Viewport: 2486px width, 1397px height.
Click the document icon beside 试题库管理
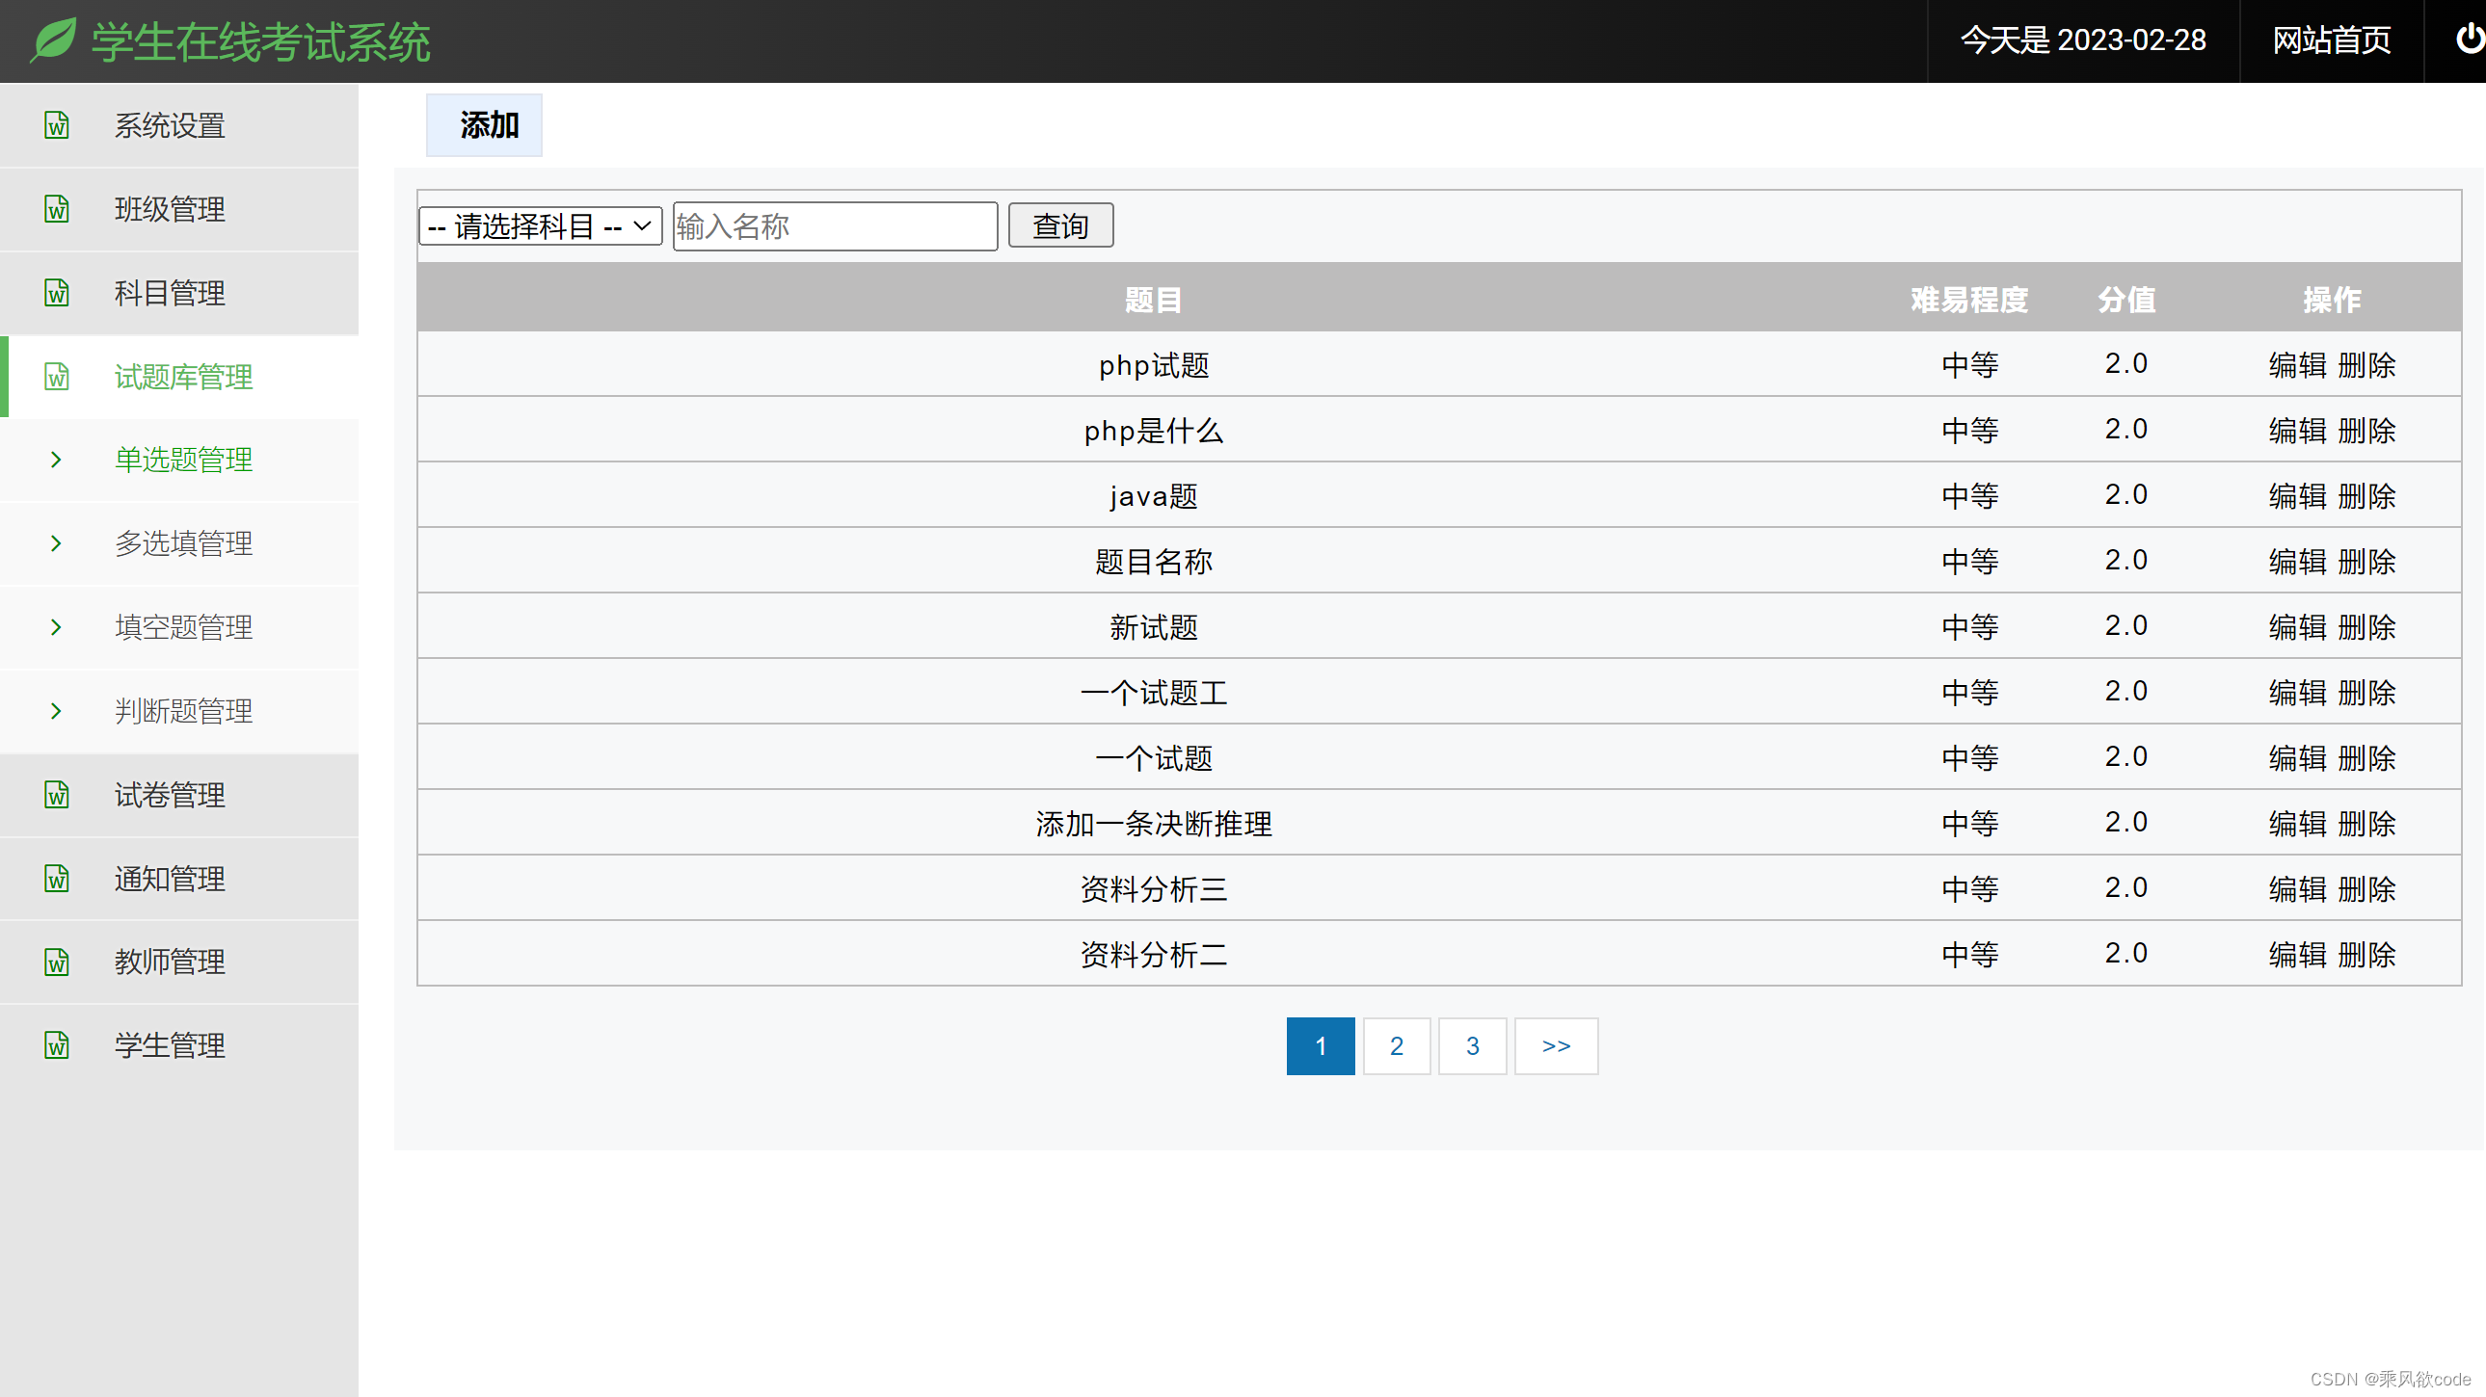56,378
